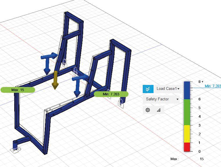221x167 pixels.
Task: Click the red legend color band
Action: pyautogui.click(x=187, y=147)
